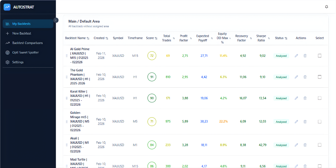Image resolution: width=336 pixels, height=168 pixels.
Task: Delete The Gold Phantom backtest
Action: 305,77
